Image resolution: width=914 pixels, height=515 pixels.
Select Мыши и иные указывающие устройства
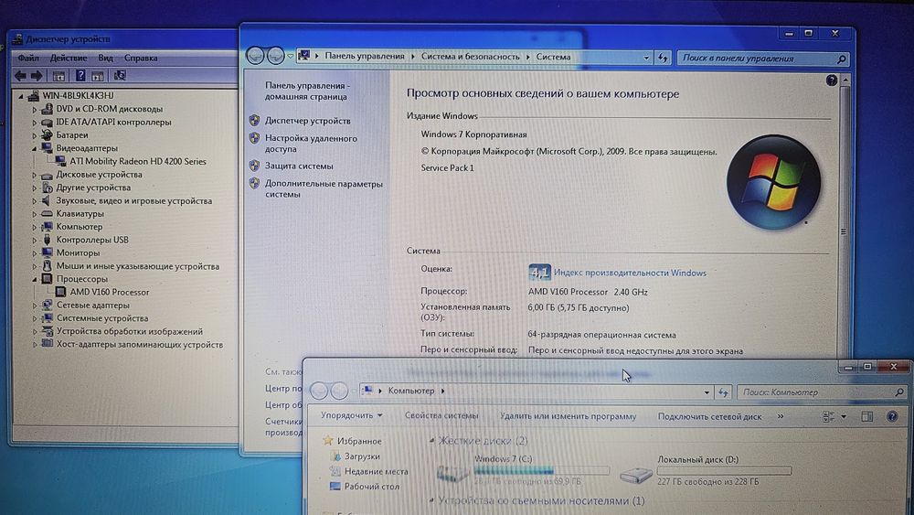tap(138, 266)
